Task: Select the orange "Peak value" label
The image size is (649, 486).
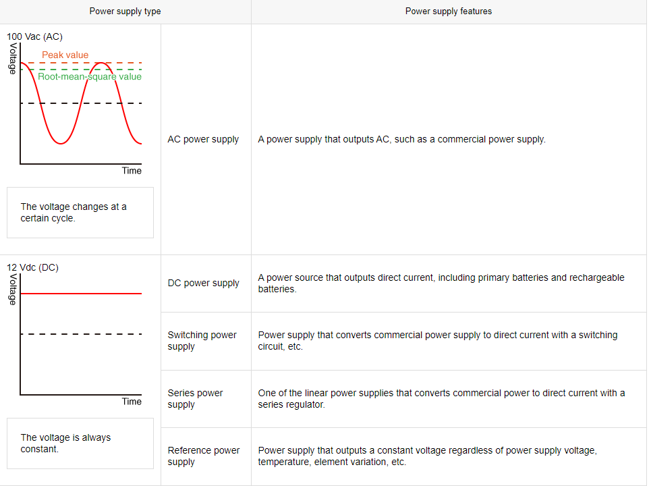Action: pyautogui.click(x=65, y=55)
